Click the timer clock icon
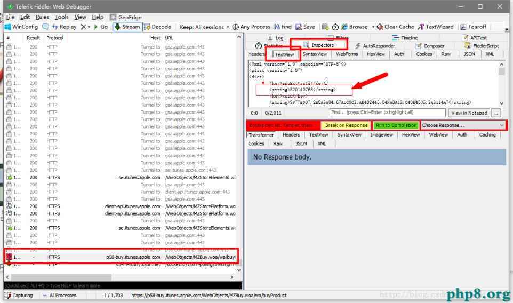This screenshot has height=303, width=513. click(x=335, y=27)
